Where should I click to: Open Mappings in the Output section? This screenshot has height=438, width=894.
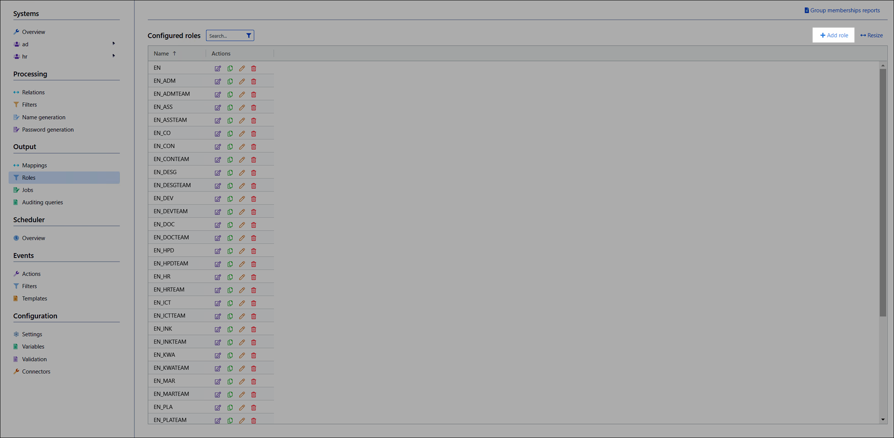[34, 166]
